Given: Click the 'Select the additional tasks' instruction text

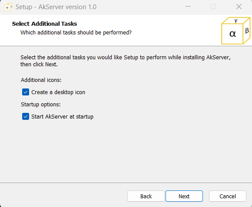Looking at the screenshot, I should tap(126, 61).
